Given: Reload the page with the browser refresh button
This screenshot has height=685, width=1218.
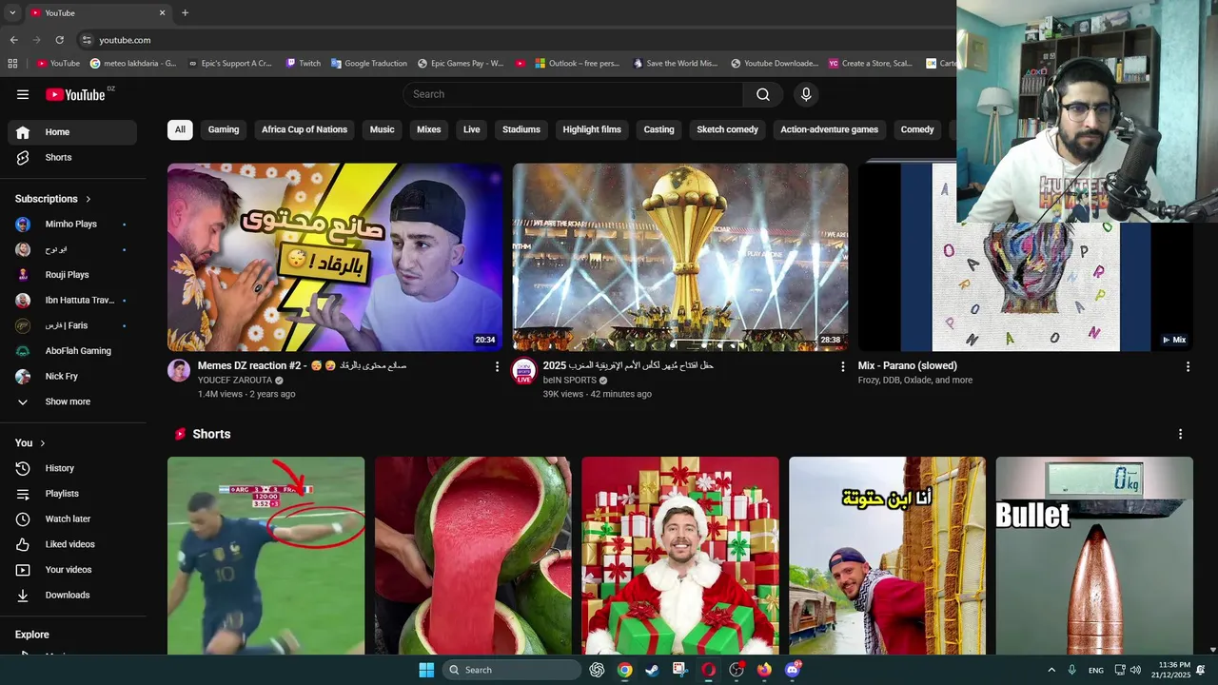Looking at the screenshot, I should click(x=59, y=40).
